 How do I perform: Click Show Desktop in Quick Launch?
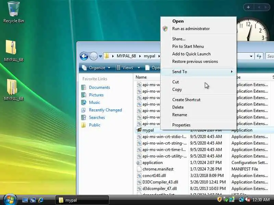[25, 200]
